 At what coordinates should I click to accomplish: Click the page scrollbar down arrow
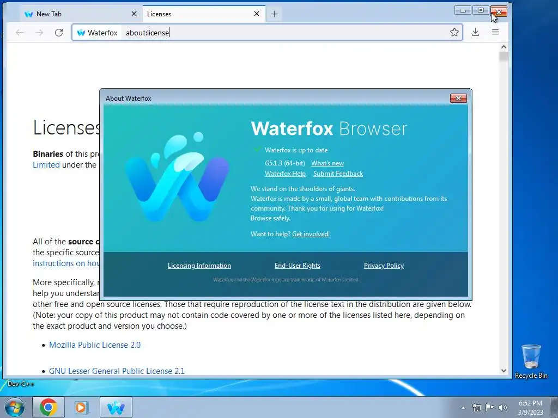[x=504, y=370]
